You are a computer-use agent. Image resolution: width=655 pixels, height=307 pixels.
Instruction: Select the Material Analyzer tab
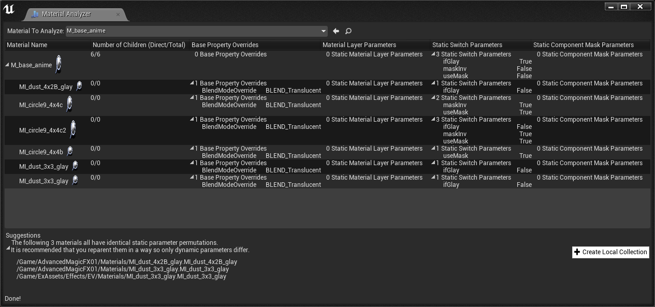coord(66,14)
